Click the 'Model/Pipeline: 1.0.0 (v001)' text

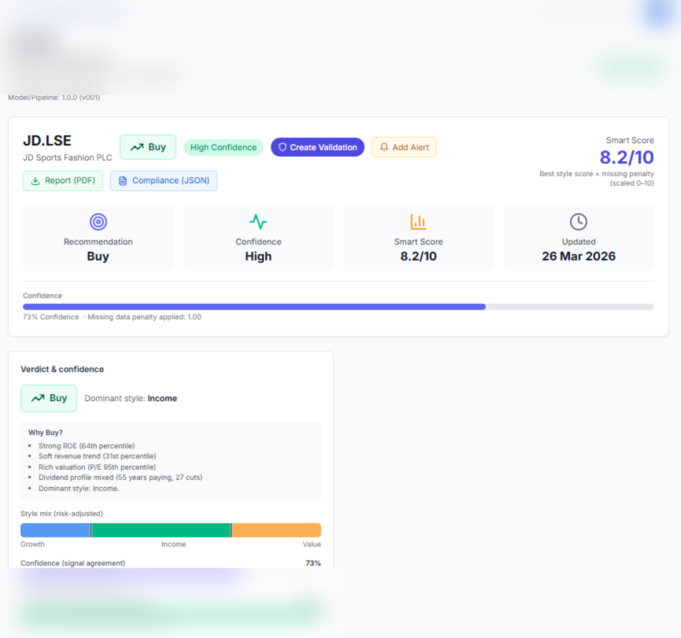pos(54,98)
